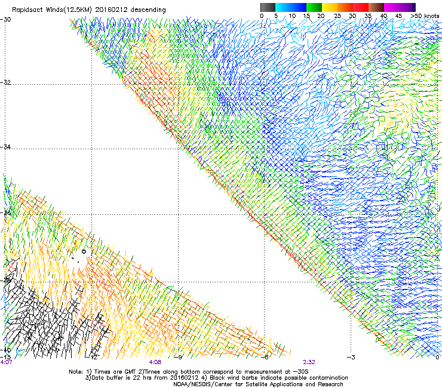Click the red 30-35 knots legend swatch

point(361,7)
